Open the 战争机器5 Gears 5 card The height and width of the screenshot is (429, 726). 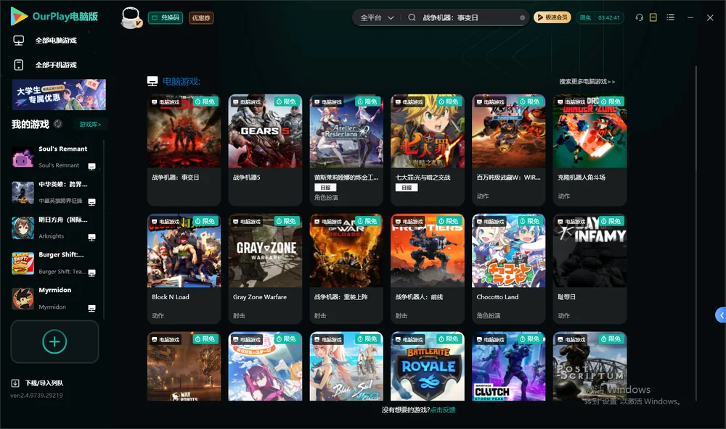coord(265,150)
